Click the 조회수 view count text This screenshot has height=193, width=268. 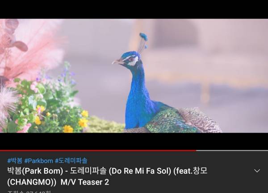(x=29, y=192)
